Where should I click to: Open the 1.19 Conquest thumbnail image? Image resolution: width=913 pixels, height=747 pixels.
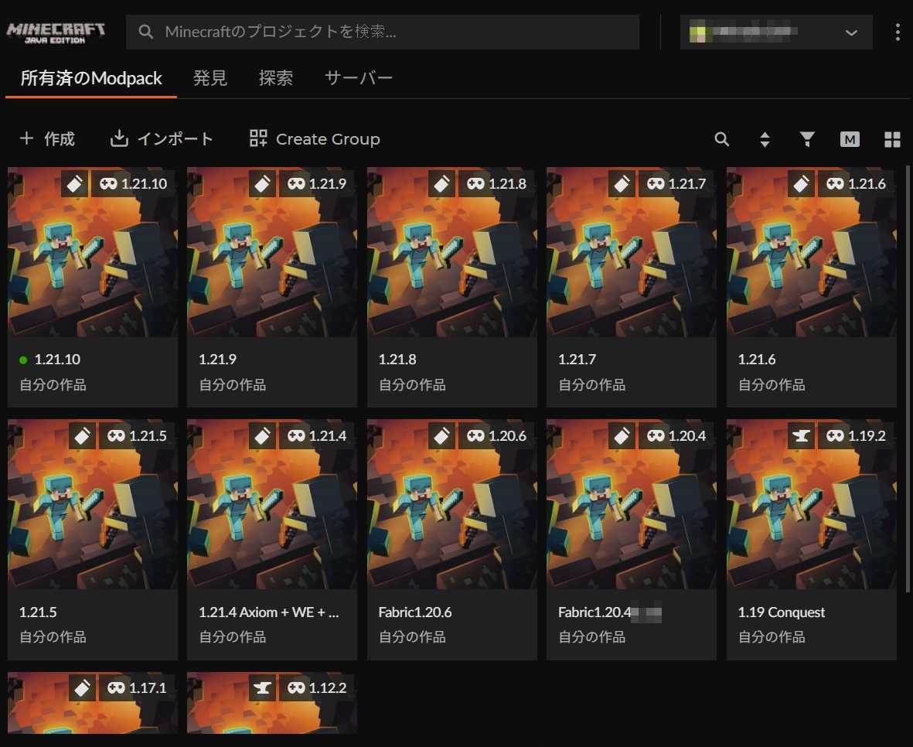click(812, 504)
